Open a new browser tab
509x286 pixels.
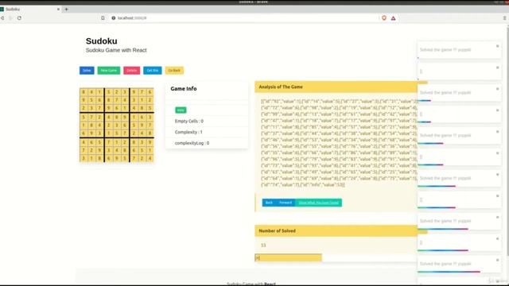pyautogui.click(x=66, y=9)
